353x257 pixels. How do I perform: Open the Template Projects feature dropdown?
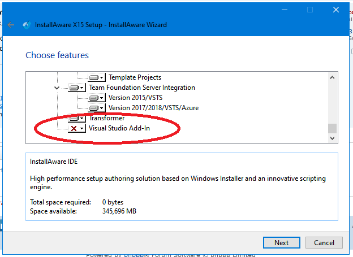coord(97,77)
